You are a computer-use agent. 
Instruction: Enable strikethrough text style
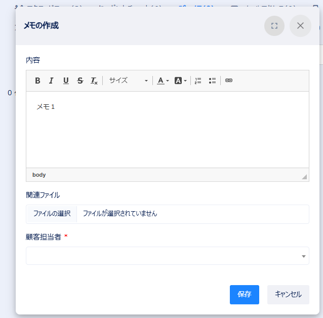[80, 81]
